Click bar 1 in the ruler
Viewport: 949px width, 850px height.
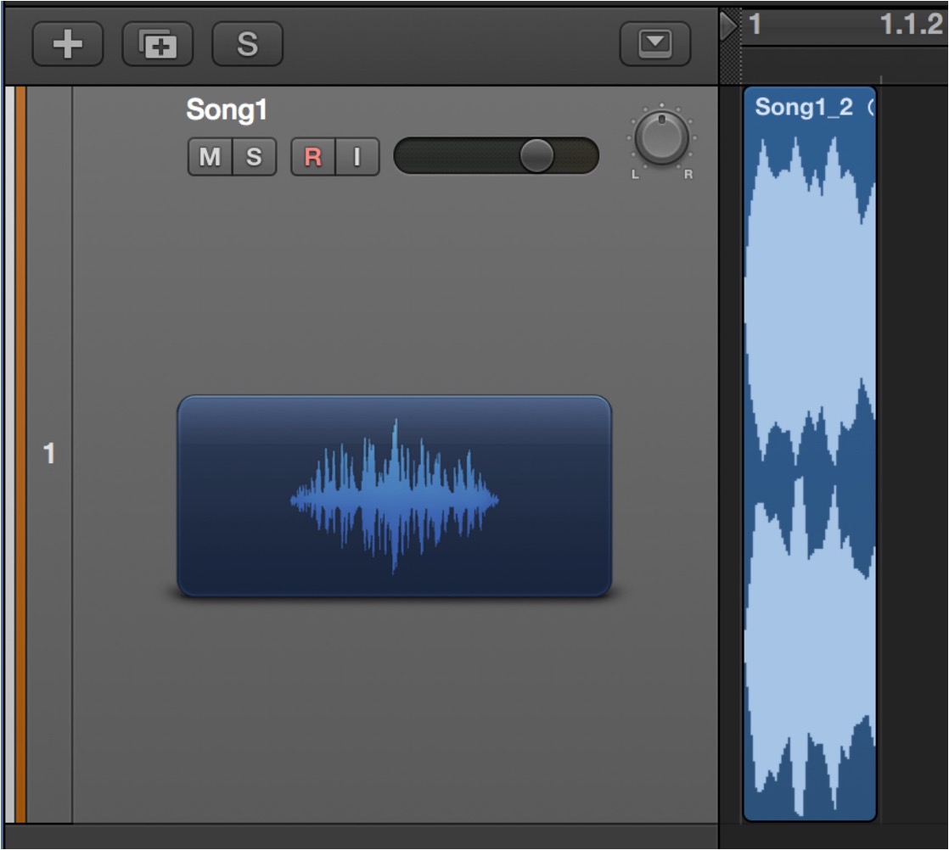click(x=755, y=25)
